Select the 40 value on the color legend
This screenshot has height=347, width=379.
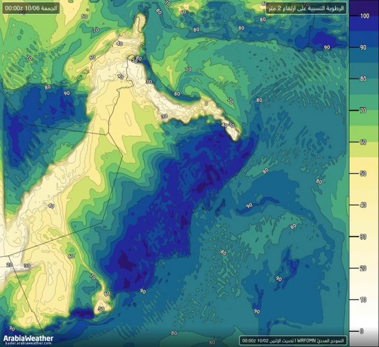point(364,205)
